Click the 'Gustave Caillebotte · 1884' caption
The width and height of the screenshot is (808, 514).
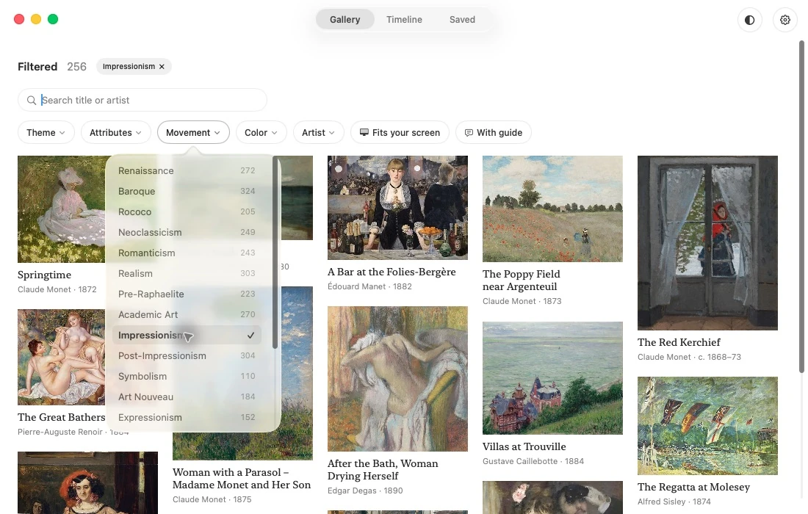click(533, 461)
